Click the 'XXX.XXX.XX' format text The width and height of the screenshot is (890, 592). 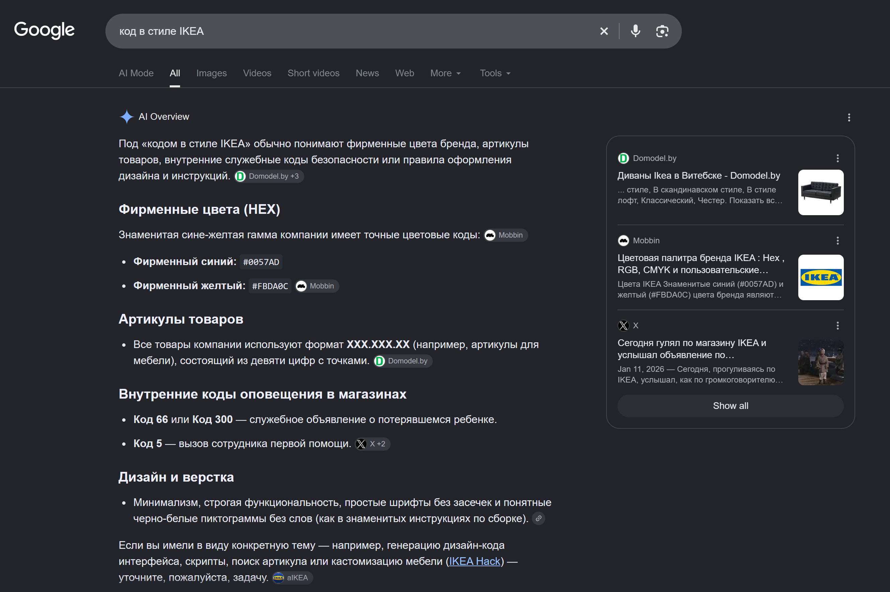pos(378,345)
